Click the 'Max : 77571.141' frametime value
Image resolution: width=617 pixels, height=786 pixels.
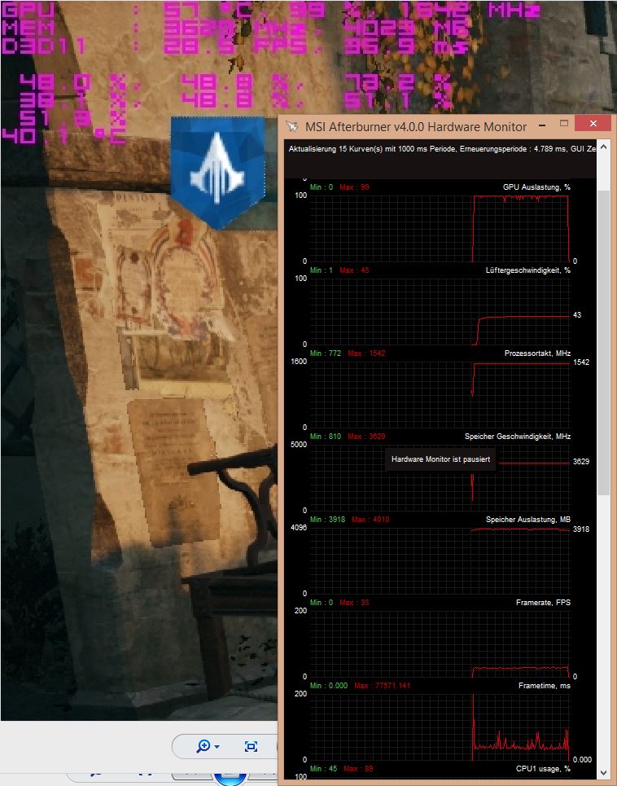click(x=382, y=686)
